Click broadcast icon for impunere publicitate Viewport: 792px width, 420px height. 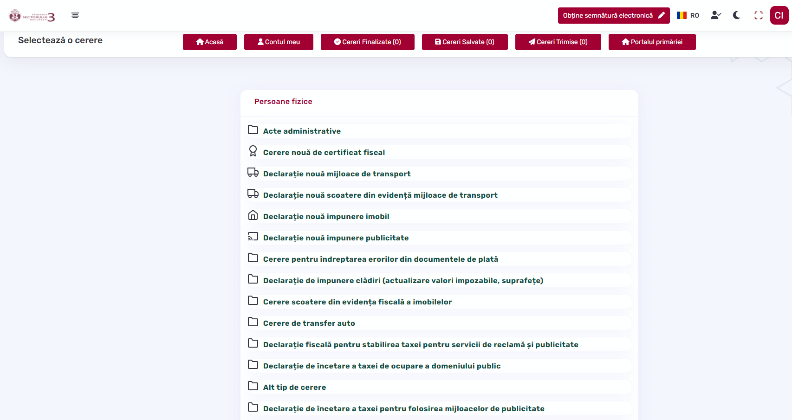(253, 237)
